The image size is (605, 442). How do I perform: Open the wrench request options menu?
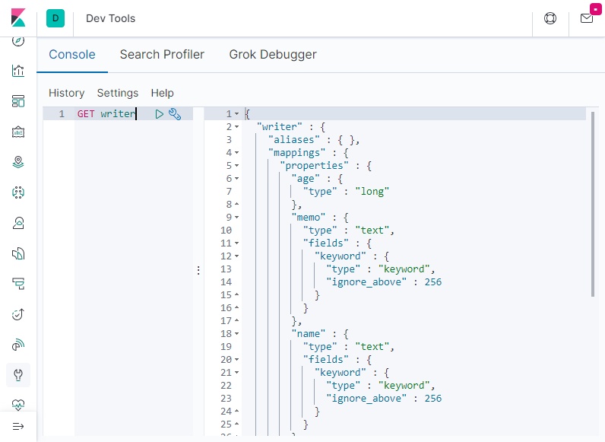175,114
